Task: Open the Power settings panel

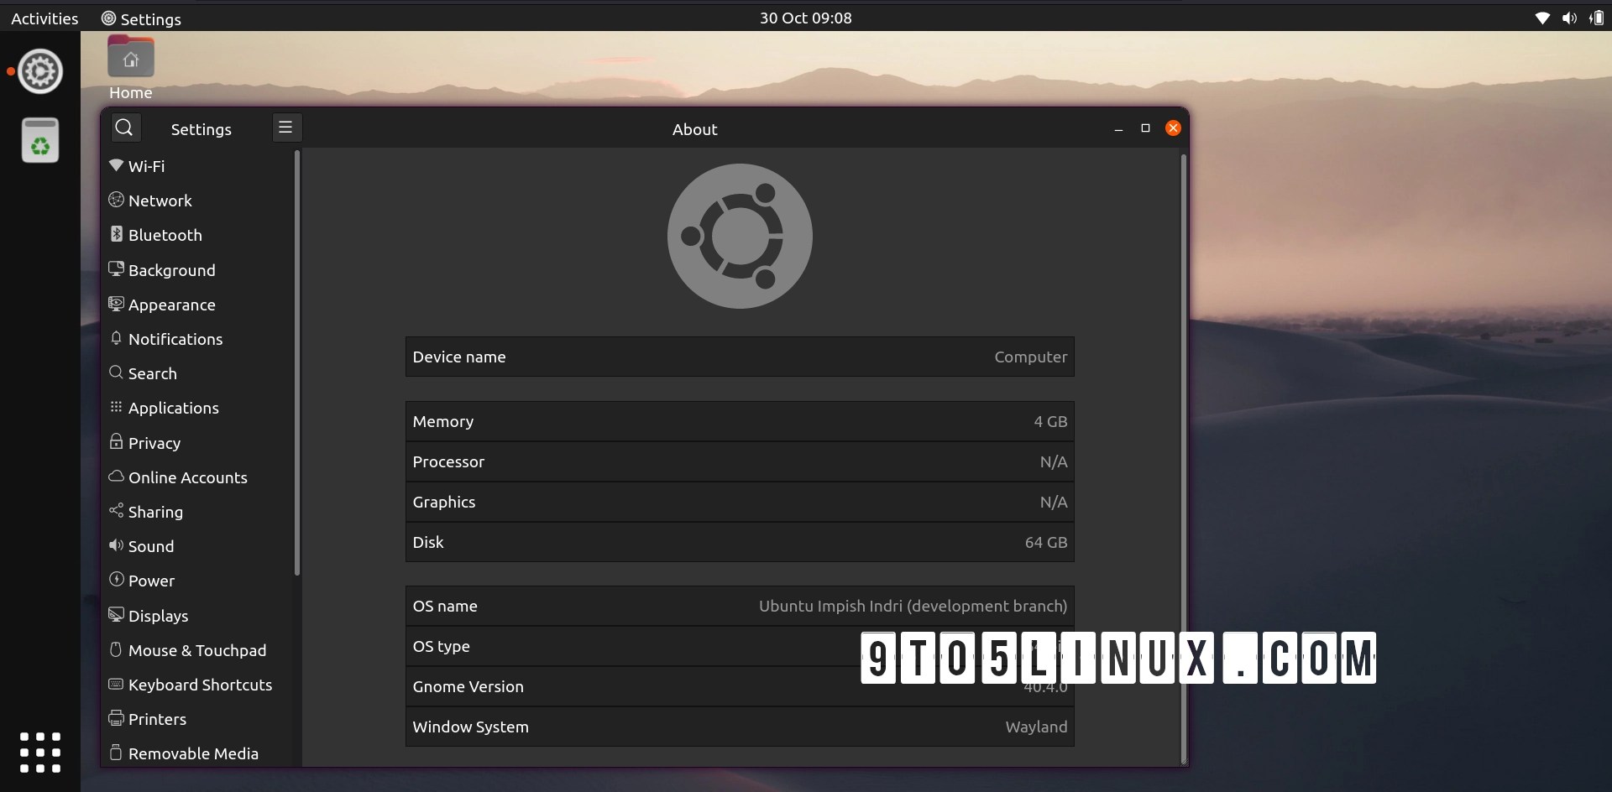Action: coord(198,581)
